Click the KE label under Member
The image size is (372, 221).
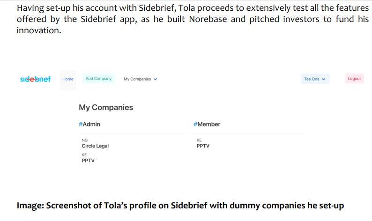tap(199, 140)
